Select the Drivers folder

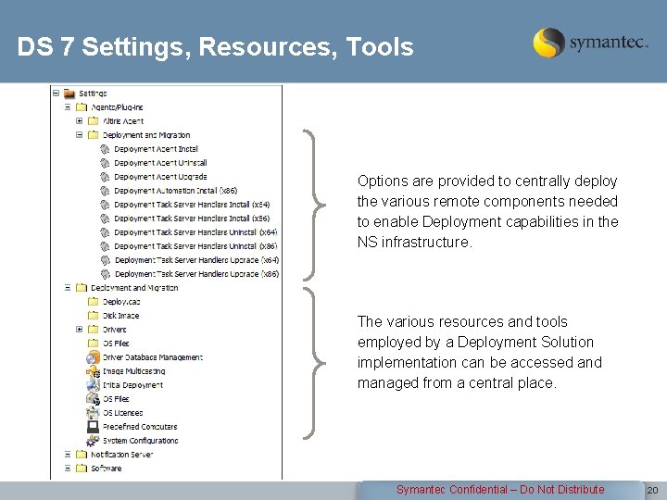[93, 330]
